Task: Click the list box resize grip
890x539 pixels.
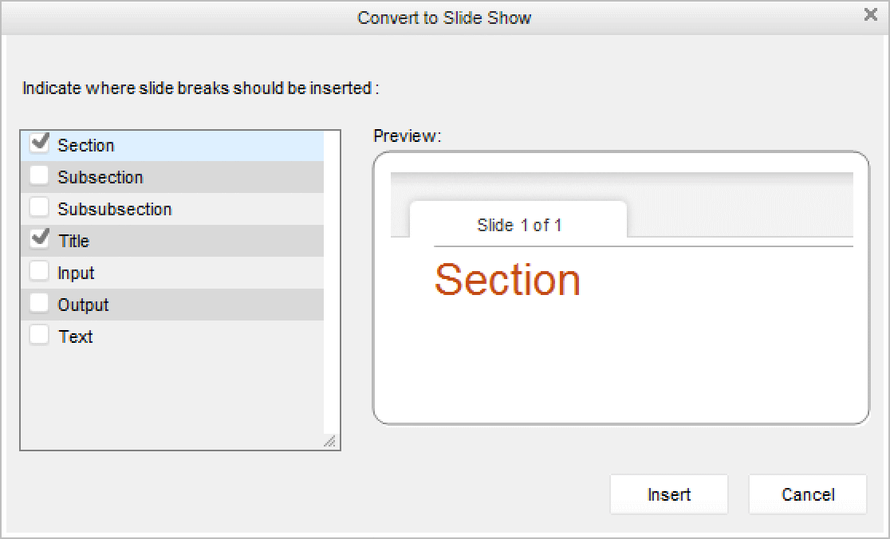Action: pos(329,441)
